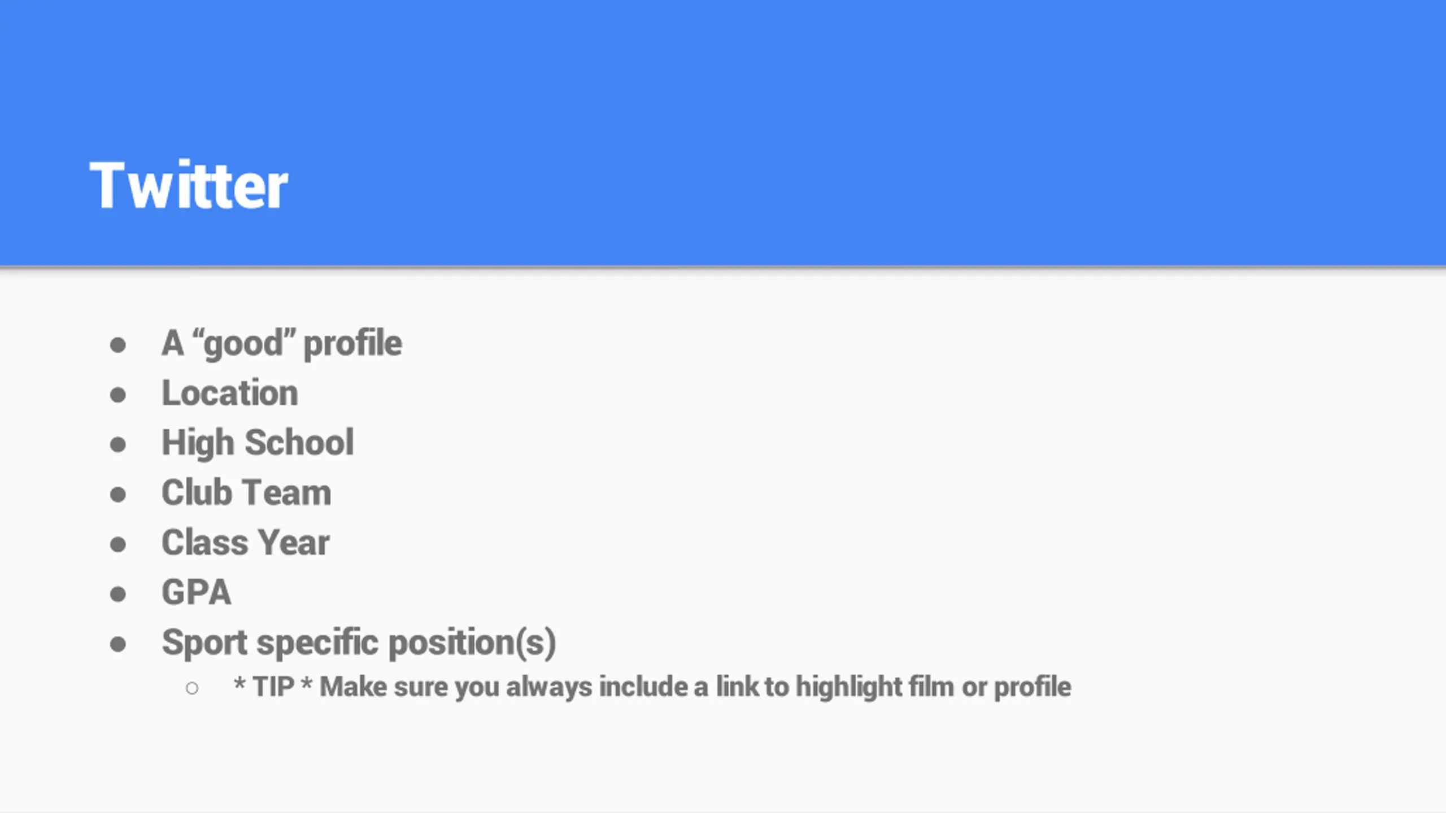This screenshot has width=1446, height=813.
Task: Click the hollow circle sub-bullet marker
Action: 192,688
